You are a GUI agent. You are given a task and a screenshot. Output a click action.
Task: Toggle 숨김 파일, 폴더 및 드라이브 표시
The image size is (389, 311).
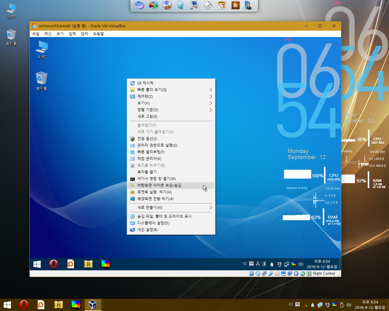(x=171, y=216)
